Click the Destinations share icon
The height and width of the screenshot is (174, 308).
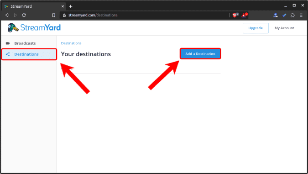pyautogui.click(x=8, y=54)
